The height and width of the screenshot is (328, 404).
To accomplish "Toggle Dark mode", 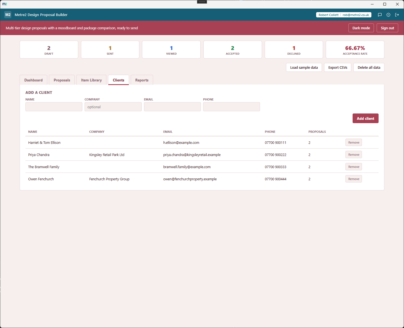I will (361, 28).
